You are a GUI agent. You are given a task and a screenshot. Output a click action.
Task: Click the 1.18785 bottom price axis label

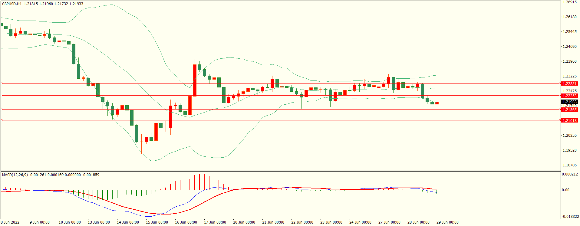click(569, 165)
